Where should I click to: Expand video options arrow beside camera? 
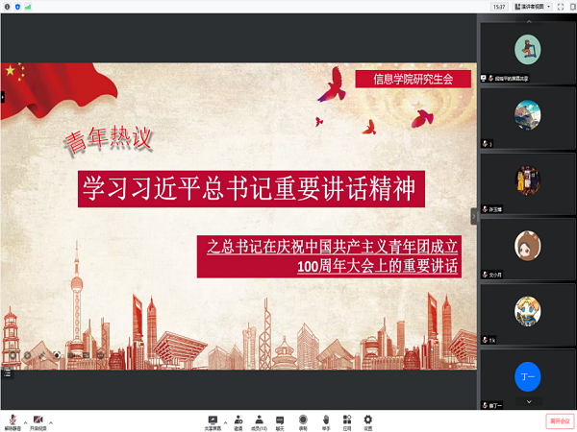click(51, 422)
